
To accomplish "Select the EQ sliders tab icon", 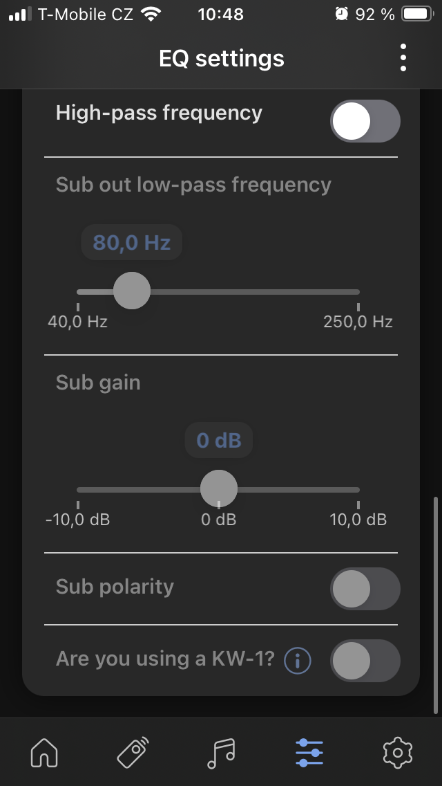I will (309, 752).
